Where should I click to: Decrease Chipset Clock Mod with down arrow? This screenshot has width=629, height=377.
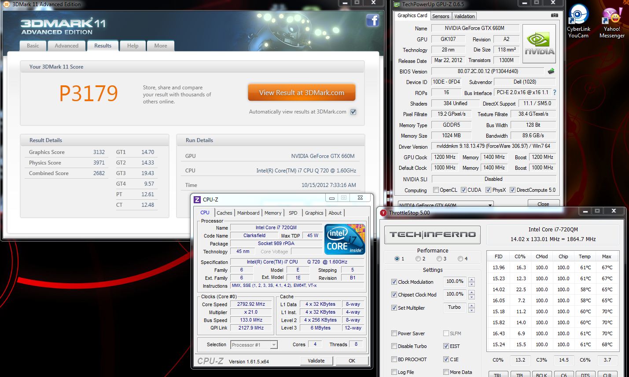tap(471, 297)
